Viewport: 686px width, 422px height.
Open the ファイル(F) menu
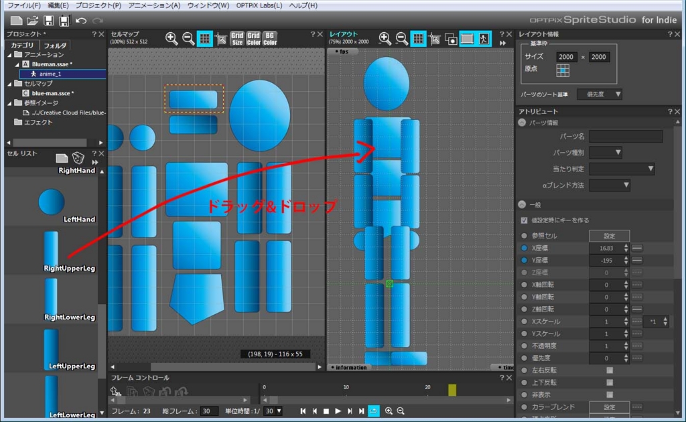point(24,5)
